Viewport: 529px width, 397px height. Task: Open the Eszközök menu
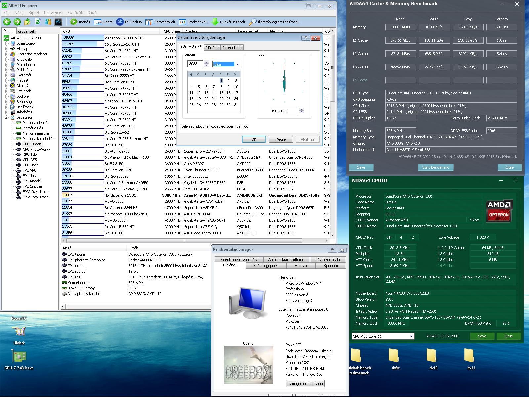pos(75,13)
